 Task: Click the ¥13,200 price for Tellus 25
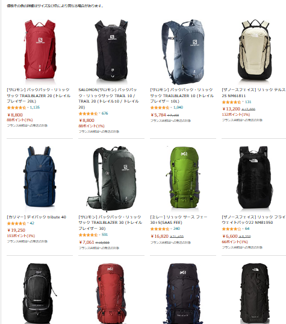(x=231, y=109)
